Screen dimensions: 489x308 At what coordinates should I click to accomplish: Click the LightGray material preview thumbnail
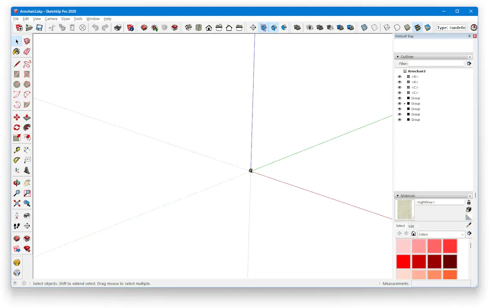click(x=404, y=210)
